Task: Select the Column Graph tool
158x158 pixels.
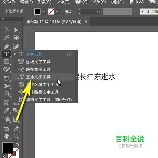Action: (x=16, y=119)
